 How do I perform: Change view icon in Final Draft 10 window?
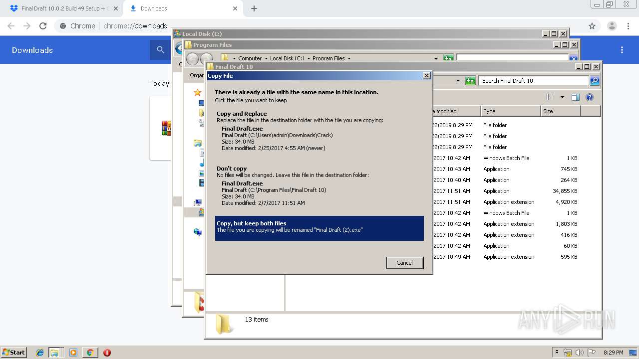point(550,97)
